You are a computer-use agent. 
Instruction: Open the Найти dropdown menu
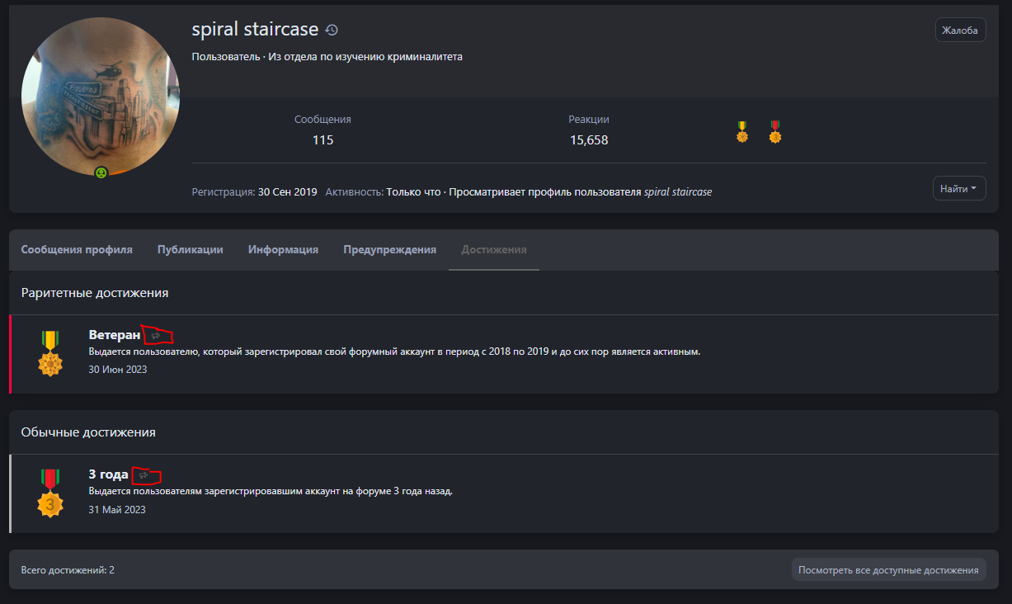coord(958,189)
